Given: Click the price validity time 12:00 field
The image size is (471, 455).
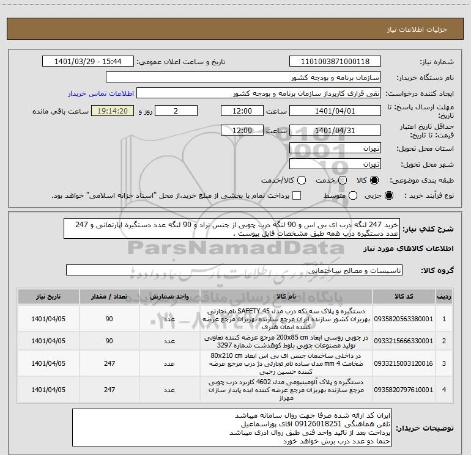Looking at the screenshot, I should pyautogui.click(x=242, y=131).
